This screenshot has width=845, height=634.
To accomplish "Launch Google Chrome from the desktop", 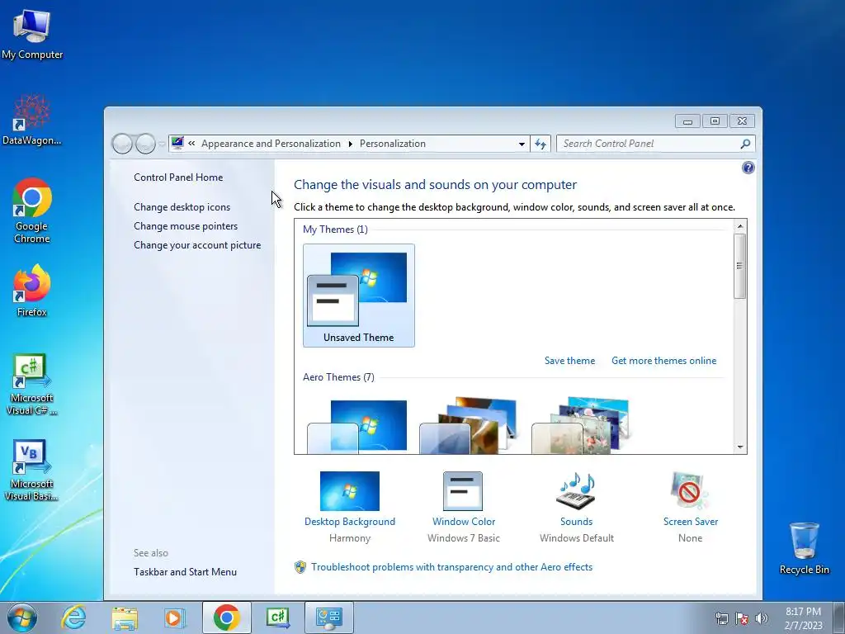I will pos(32,211).
